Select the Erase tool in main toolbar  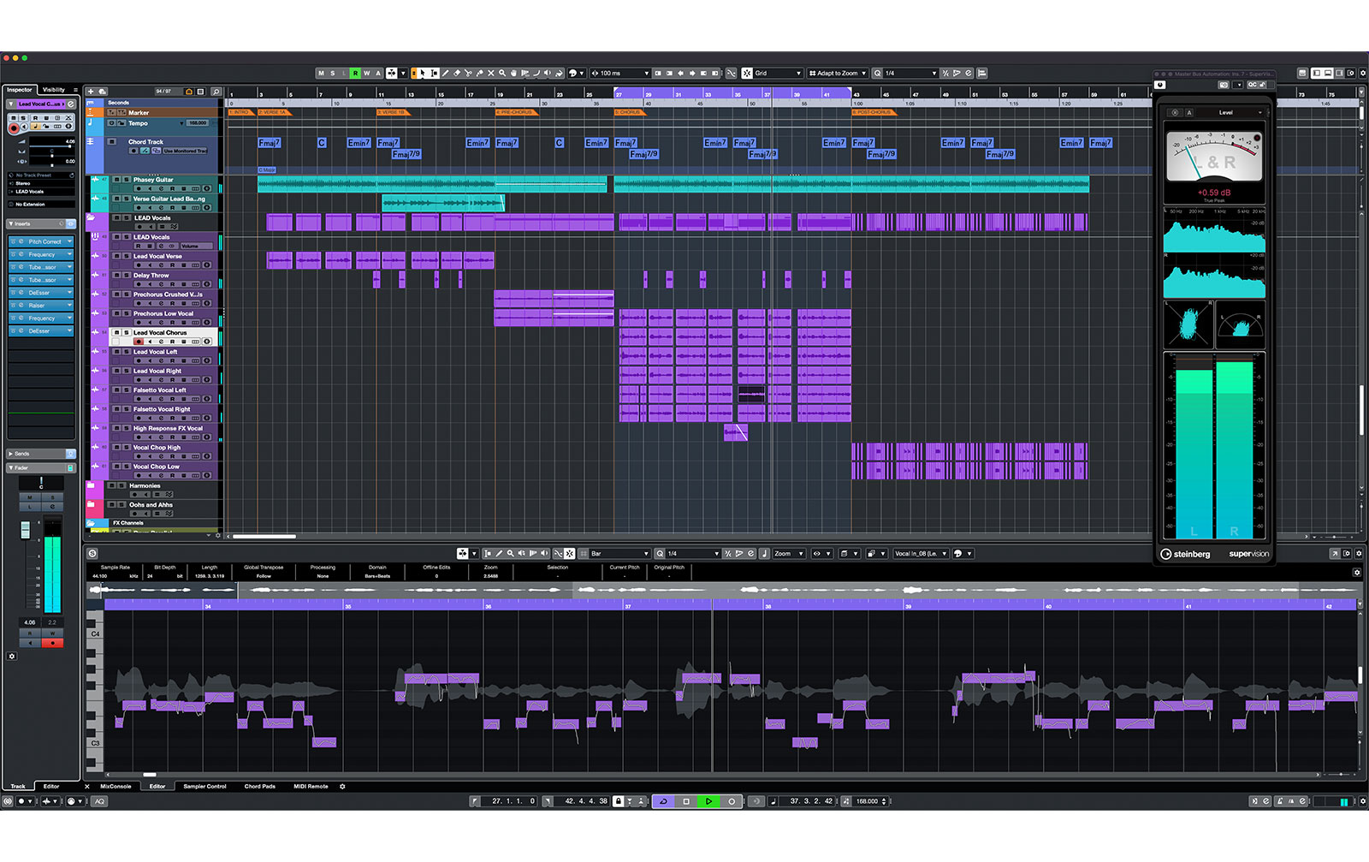[456, 73]
